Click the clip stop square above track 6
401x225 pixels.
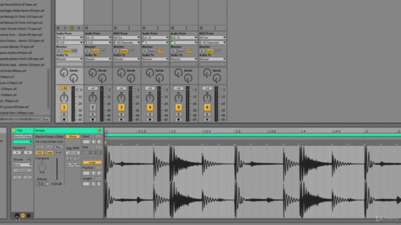201,28
